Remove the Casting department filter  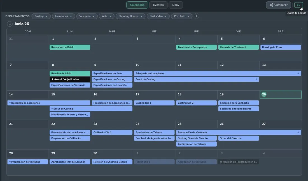(x=46, y=16)
